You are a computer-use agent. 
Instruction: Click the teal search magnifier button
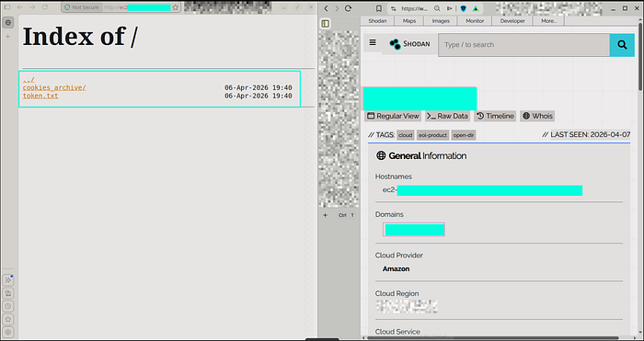click(622, 45)
